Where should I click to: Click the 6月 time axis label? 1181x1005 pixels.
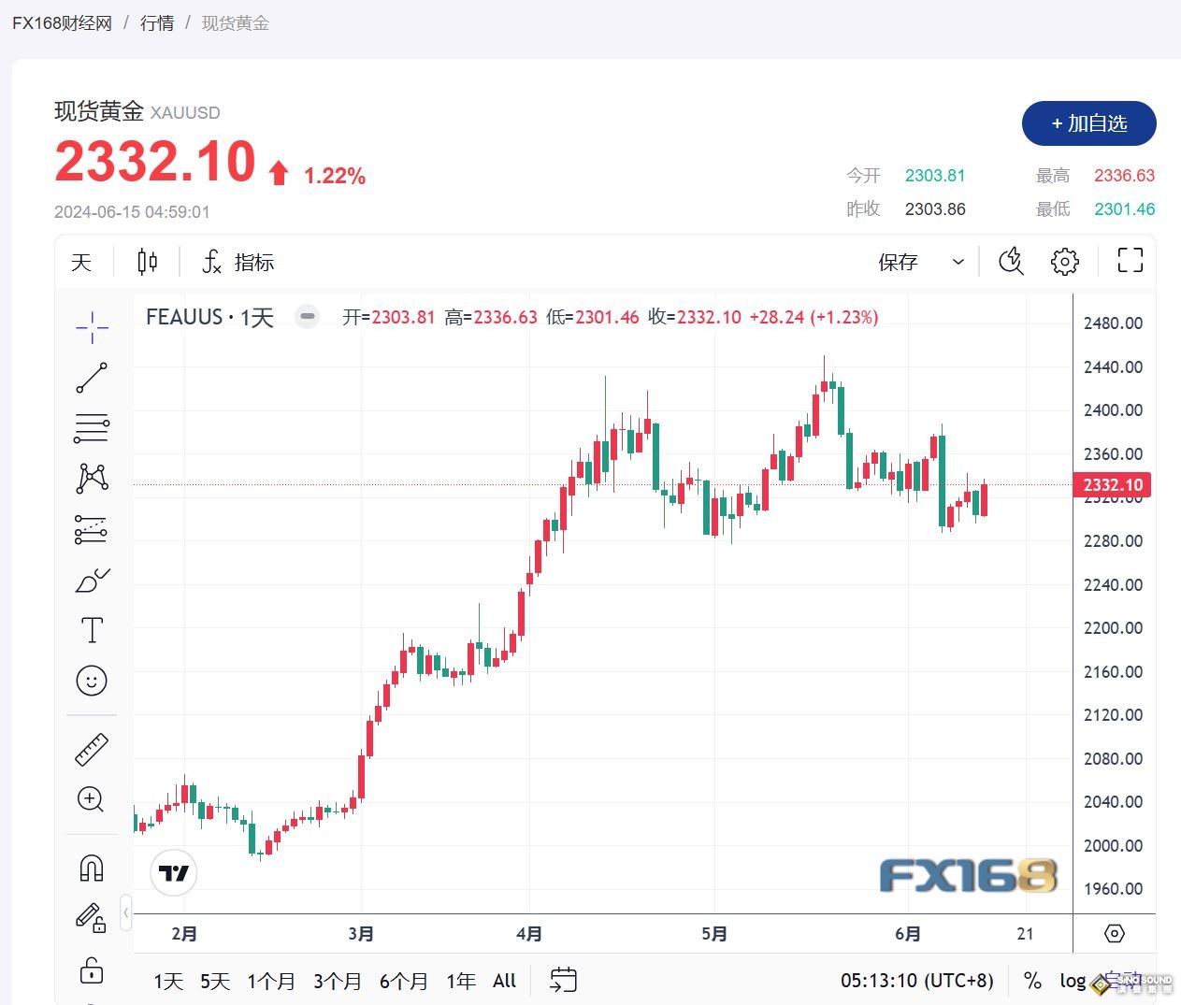click(x=908, y=933)
